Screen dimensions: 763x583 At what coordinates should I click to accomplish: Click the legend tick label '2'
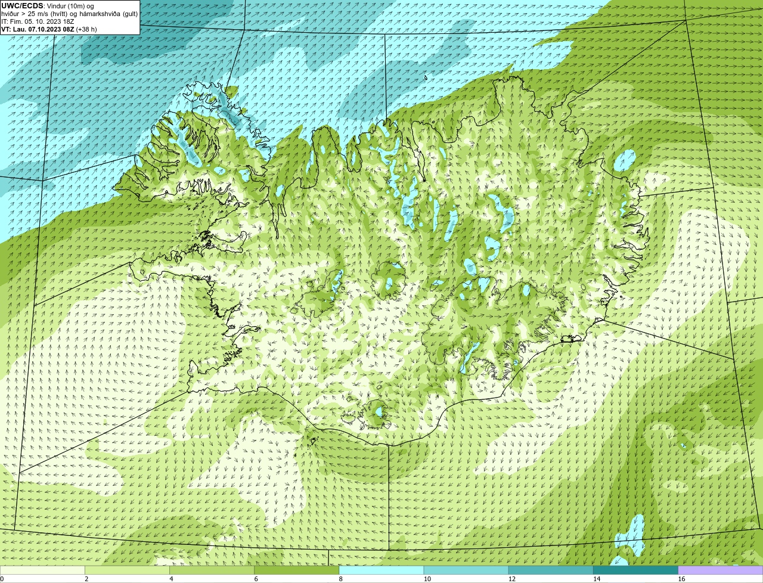[x=86, y=579]
